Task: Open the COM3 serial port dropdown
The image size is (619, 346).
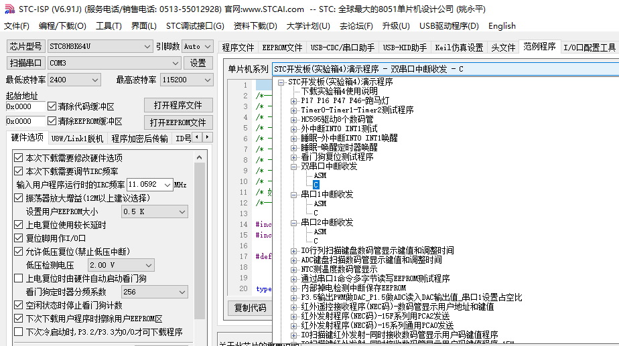Action: click(x=114, y=63)
